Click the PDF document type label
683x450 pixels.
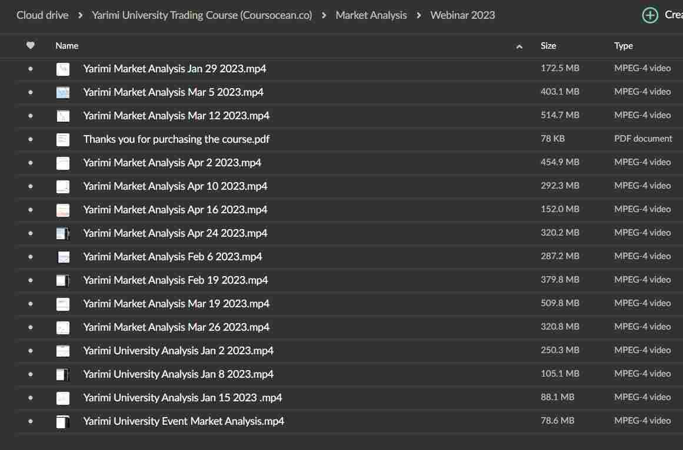click(x=643, y=139)
